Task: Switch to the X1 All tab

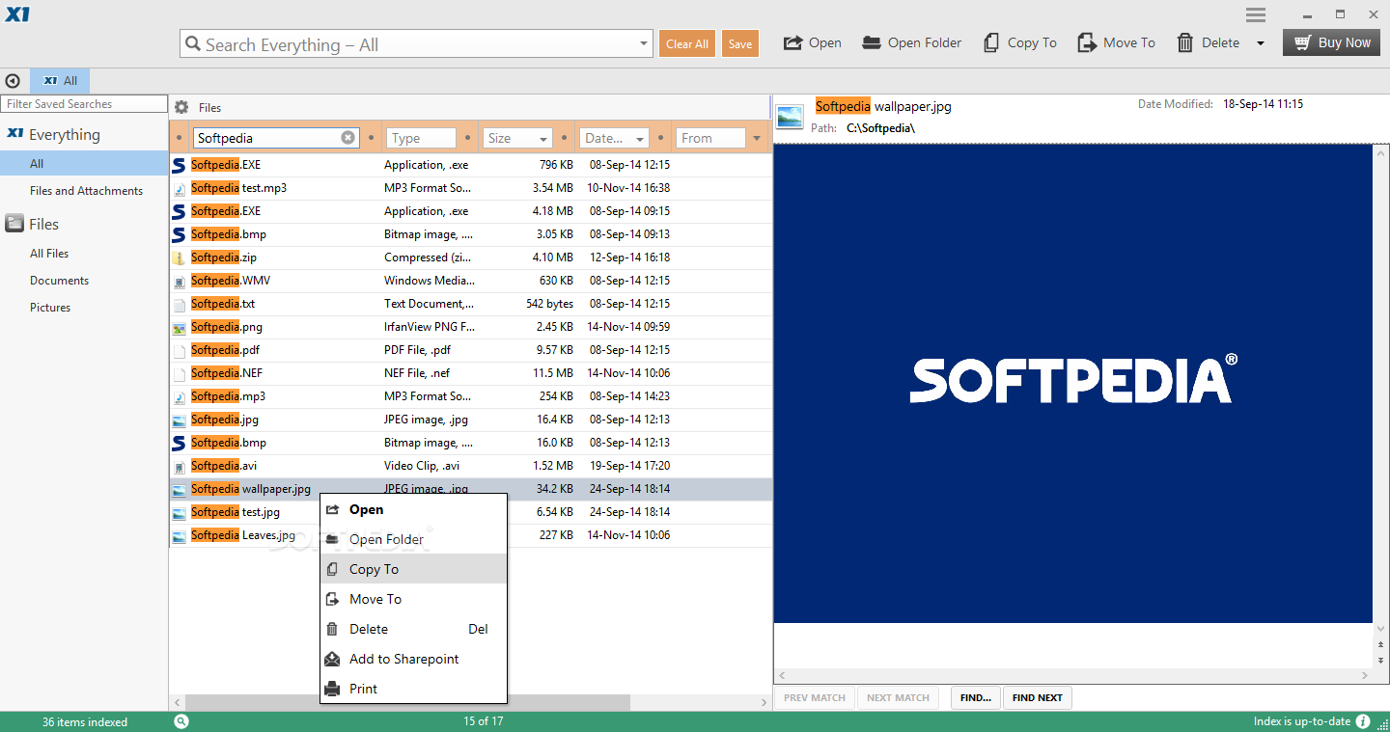Action: [60, 81]
